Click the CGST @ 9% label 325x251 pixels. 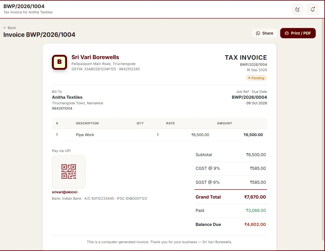[208, 168]
